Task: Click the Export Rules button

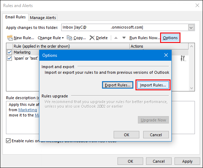Action: click(x=118, y=85)
